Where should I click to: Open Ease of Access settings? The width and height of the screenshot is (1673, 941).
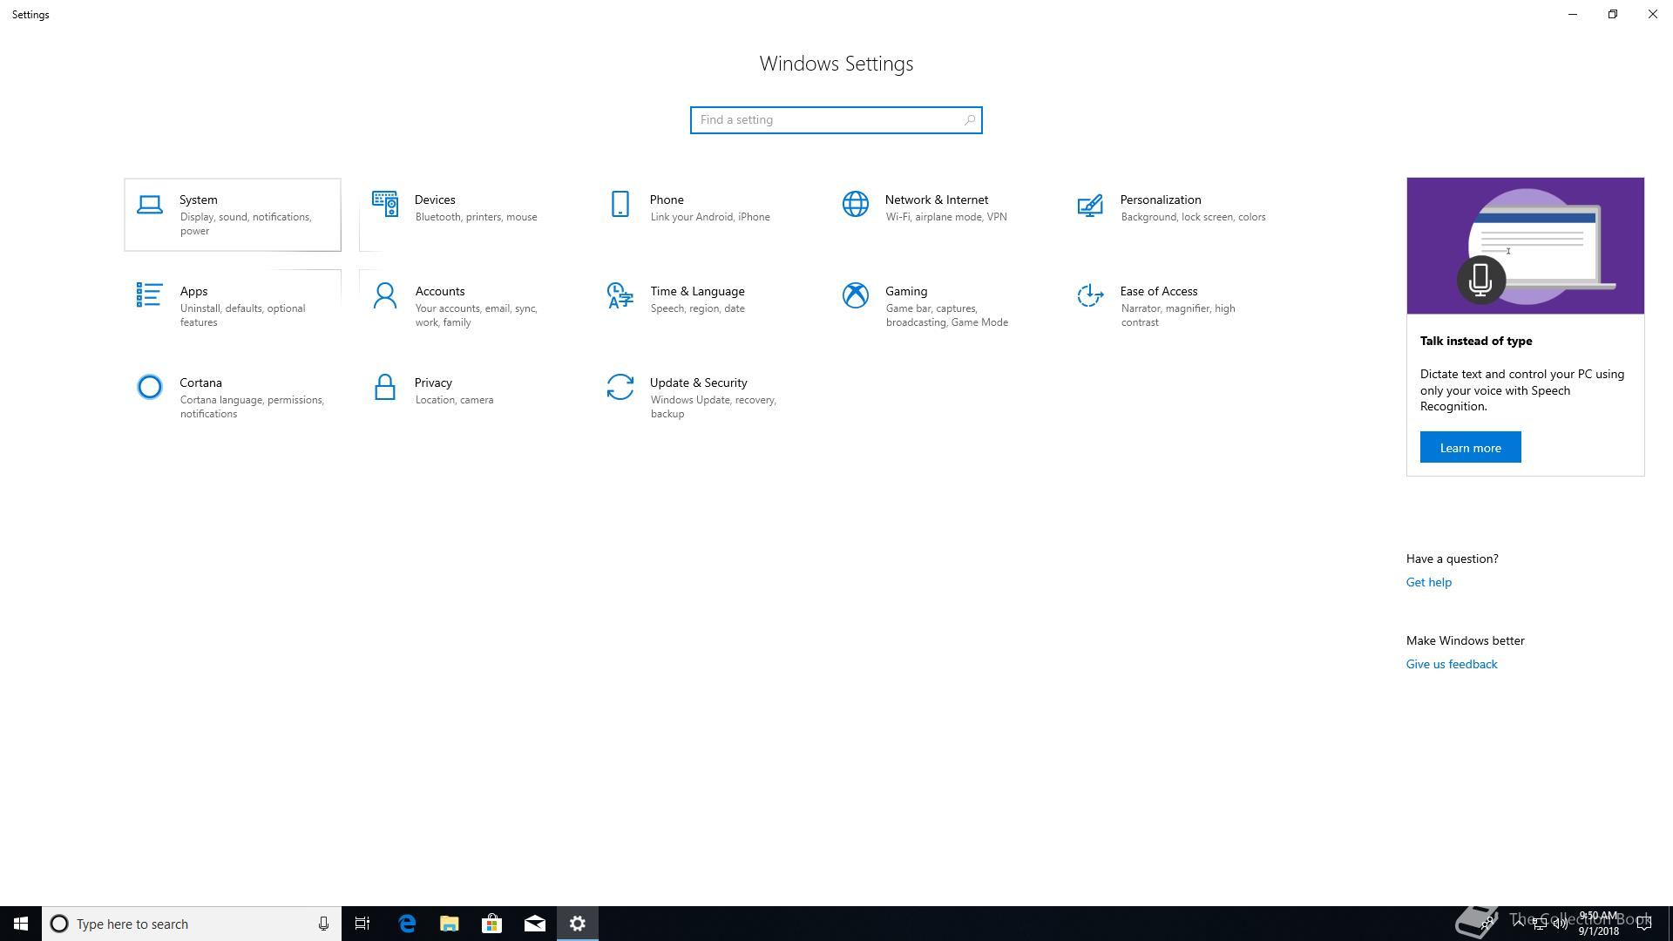(x=1173, y=306)
